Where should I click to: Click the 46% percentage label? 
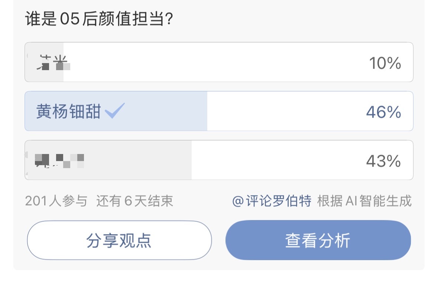(383, 112)
